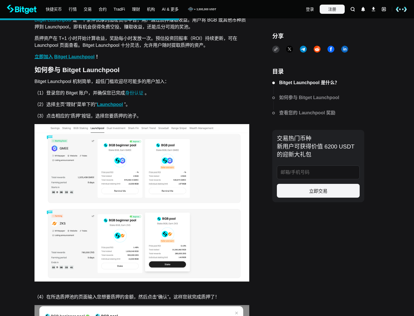
Task: Open the 理财 menu
Action: [136, 9]
